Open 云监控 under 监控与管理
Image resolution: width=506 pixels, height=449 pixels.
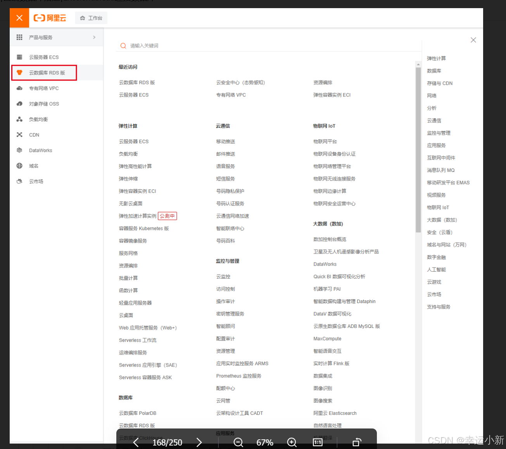coord(223,276)
